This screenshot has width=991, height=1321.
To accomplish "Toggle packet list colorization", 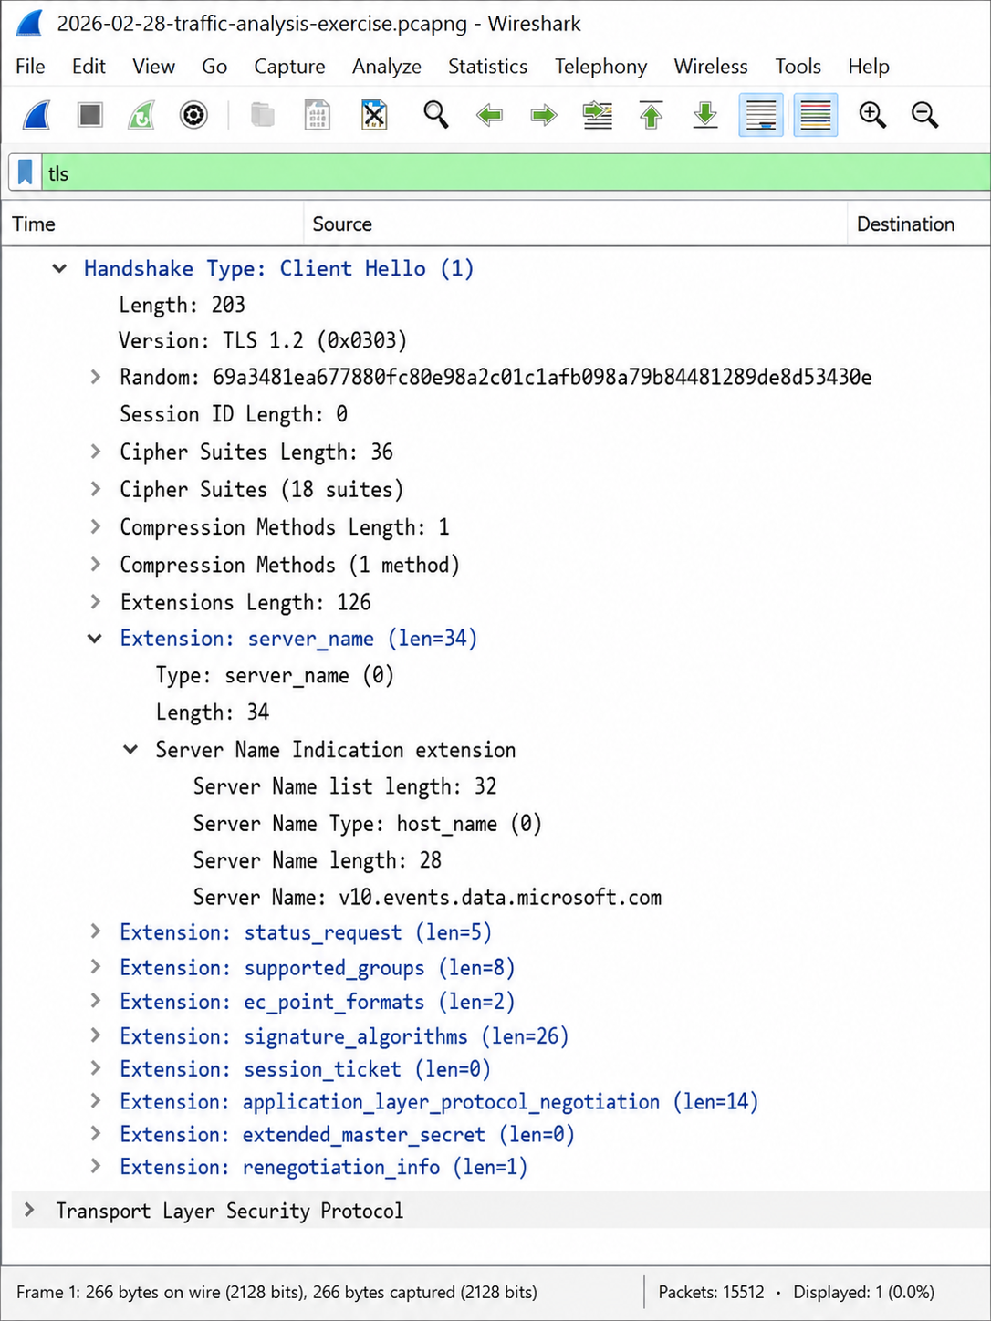I will pos(816,116).
